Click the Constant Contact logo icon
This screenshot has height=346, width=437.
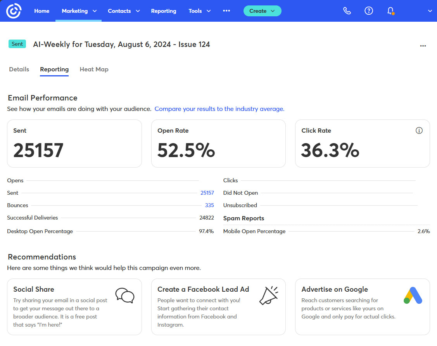click(x=14, y=11)
